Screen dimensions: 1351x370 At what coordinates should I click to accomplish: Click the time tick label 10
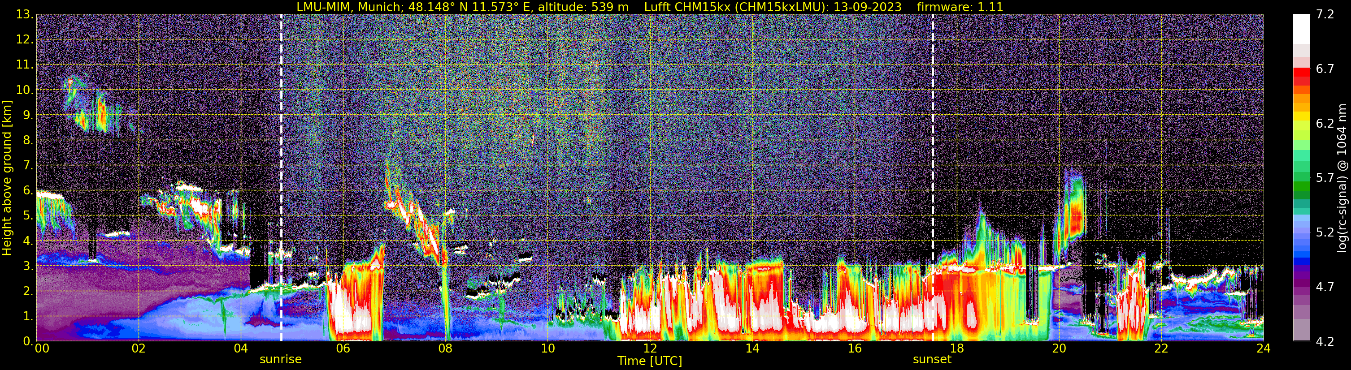tap(547, 348)
